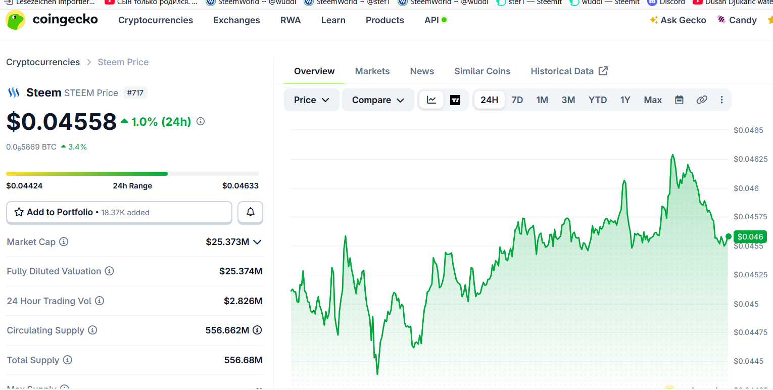Screen dimensions: 773x390
Task: Open the Compare dropdown
Action: pyautogui.click(x=378, y=100)
